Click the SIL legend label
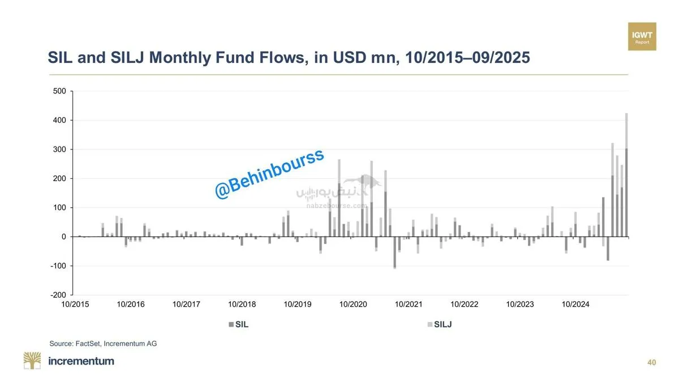 pyautogui.click(x=242, y=324)
